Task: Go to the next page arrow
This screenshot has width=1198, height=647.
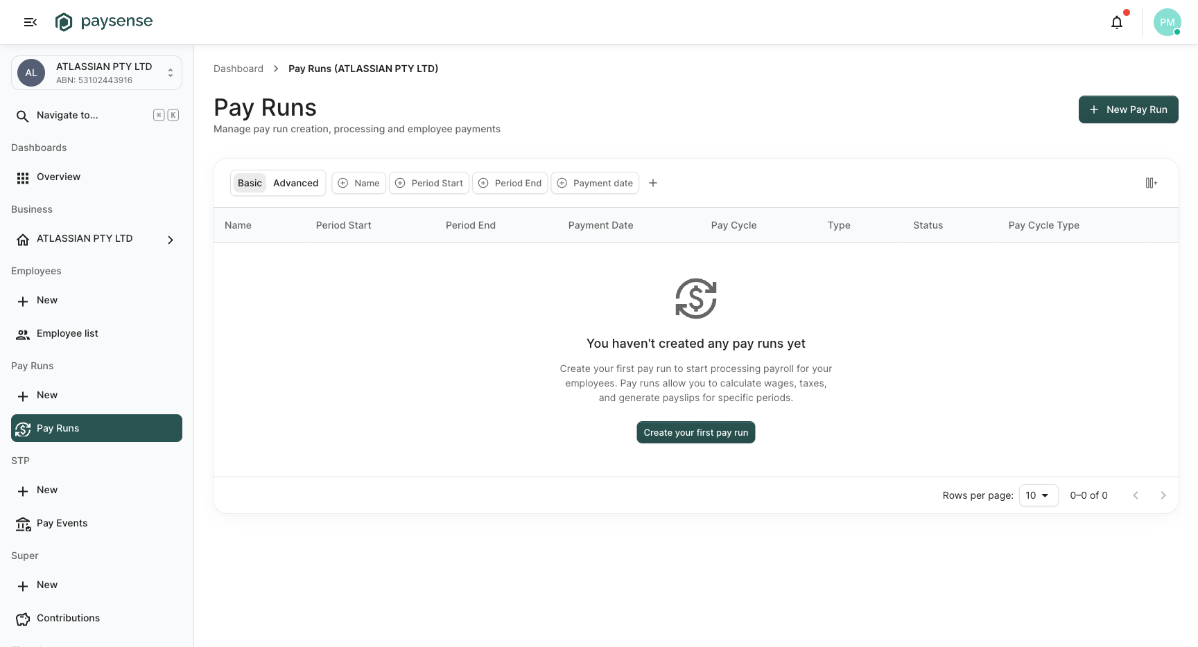Action: (x=1163, y=495)
